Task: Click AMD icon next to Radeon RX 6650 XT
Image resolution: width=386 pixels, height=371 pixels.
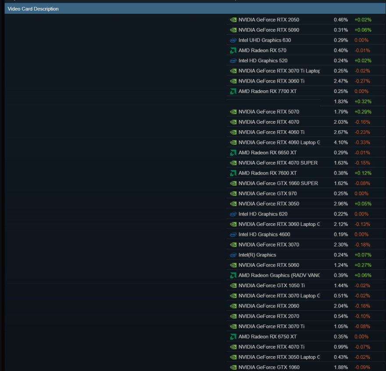Action: click(x=233, y=153)
